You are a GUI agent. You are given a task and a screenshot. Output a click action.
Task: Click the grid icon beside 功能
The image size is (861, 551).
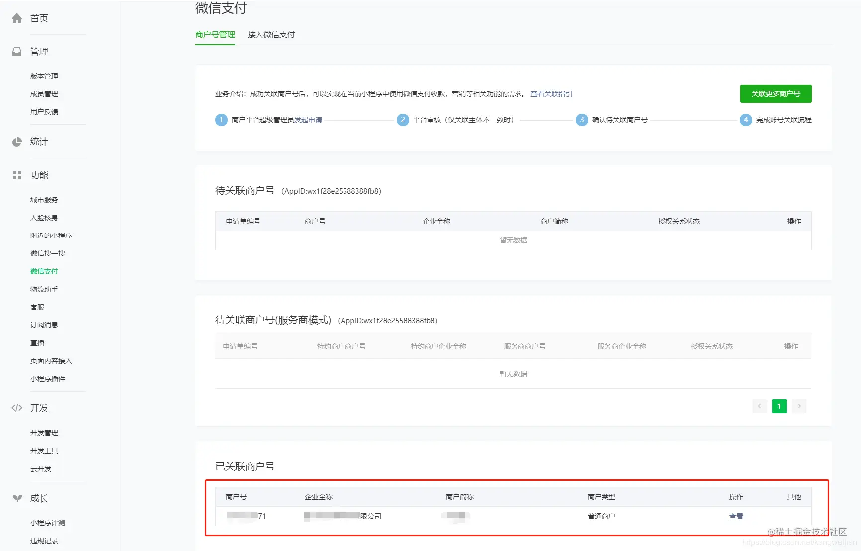tap(17, 175)
